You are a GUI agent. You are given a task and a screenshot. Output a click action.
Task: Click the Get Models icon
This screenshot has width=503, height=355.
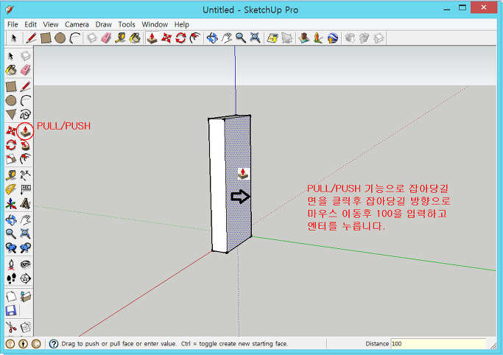coord(350,38)
